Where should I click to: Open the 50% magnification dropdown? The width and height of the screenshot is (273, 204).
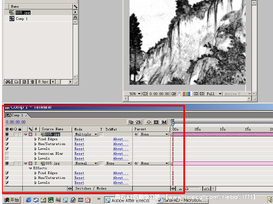pyautogui.click(x=135, y=94)
